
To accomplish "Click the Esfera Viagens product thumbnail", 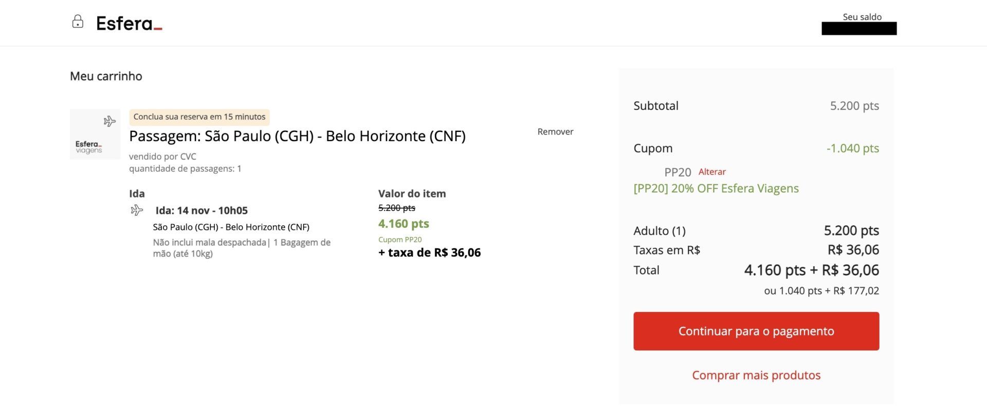I will 95,134.
